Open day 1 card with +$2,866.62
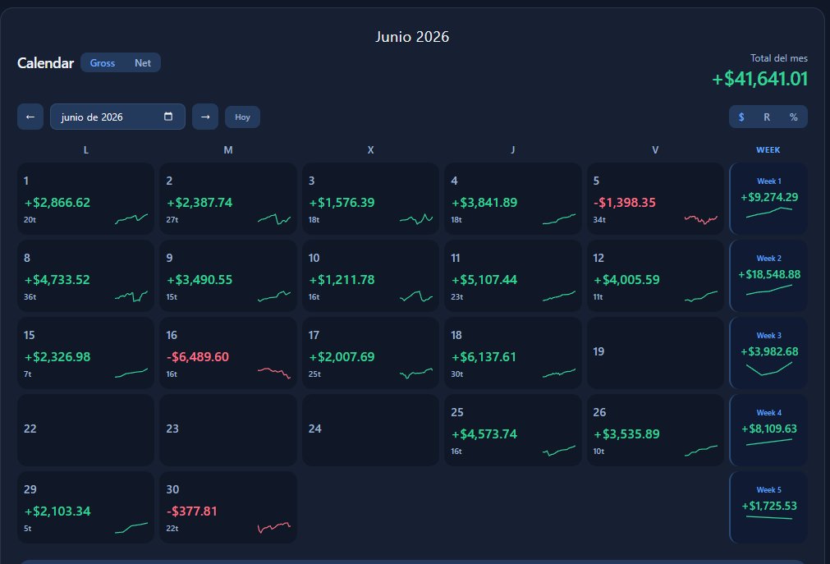The width and height of the screenshot is (830, 564). click(85, 199)
